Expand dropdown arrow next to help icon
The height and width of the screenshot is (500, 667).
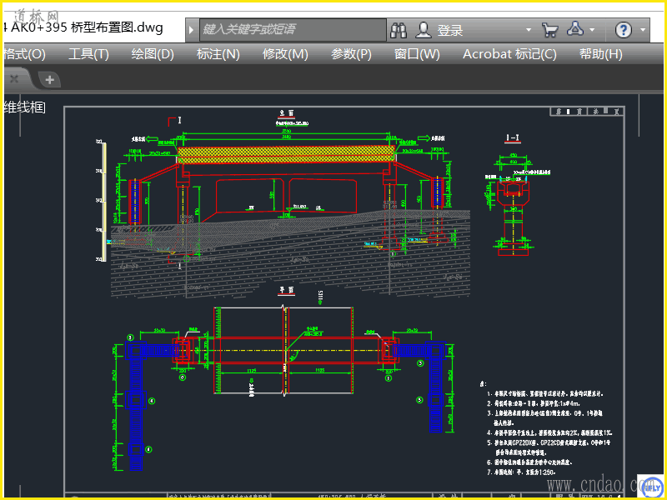(x=643, y=30)
